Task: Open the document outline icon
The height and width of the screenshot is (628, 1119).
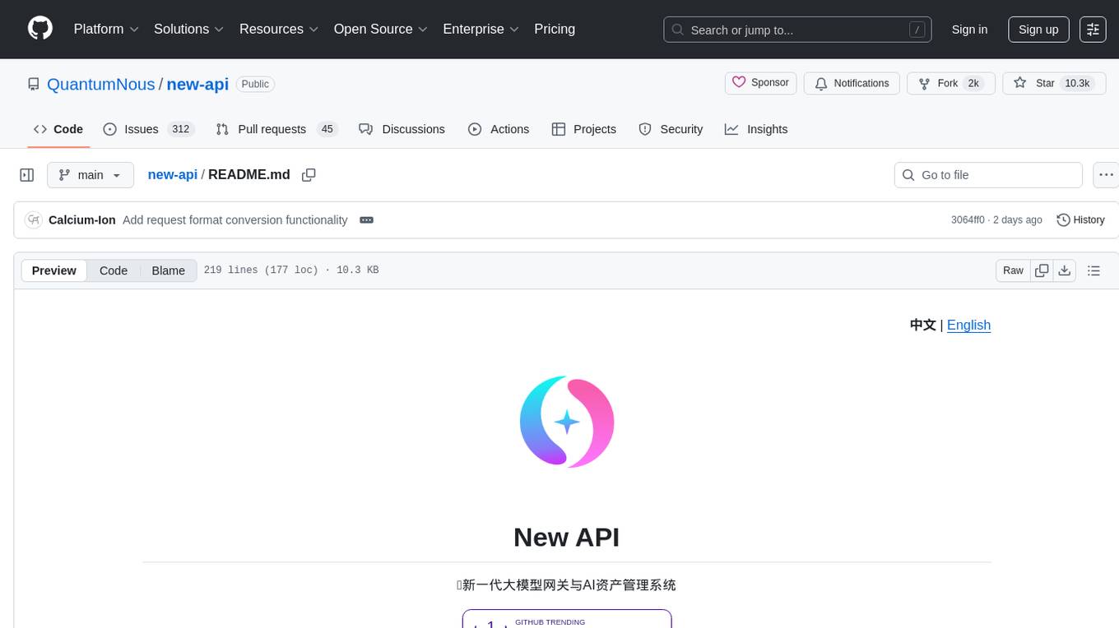Action: pos(1093,270)
